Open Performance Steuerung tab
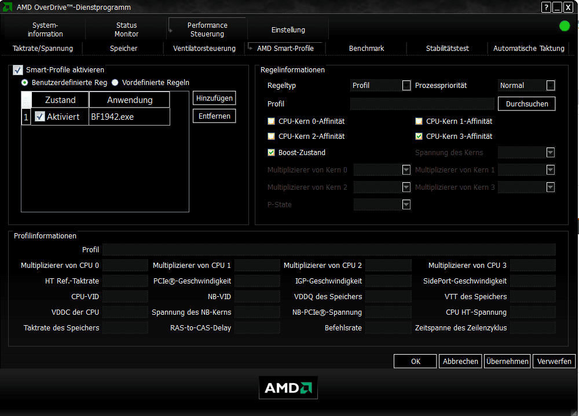Image resolution: width=579 pixels, height=416 pixels. [x=207, y=30]
